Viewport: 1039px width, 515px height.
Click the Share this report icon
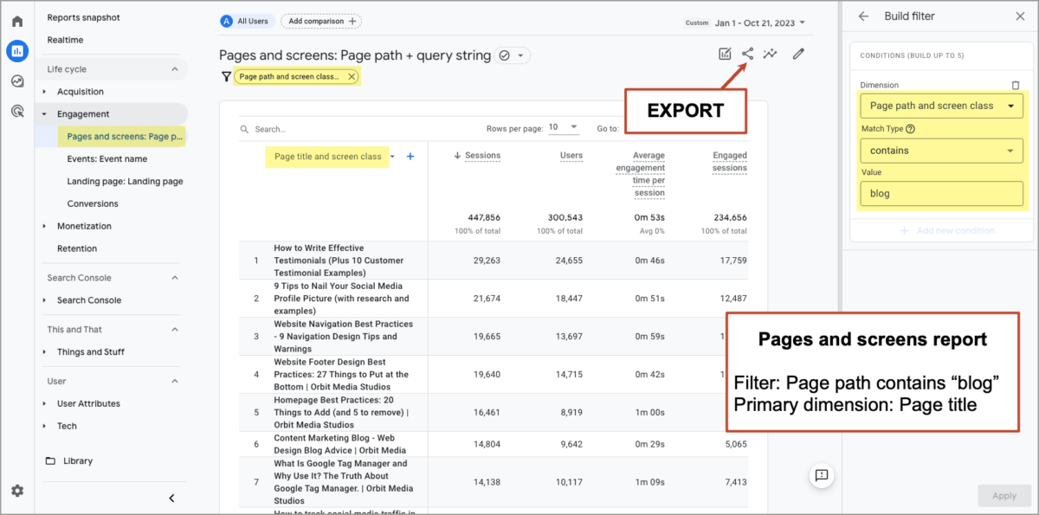tap(746, 53)
